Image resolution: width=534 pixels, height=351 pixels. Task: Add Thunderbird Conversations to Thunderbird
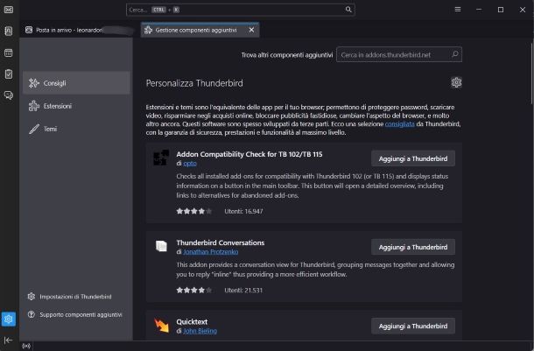click(413, 247)
